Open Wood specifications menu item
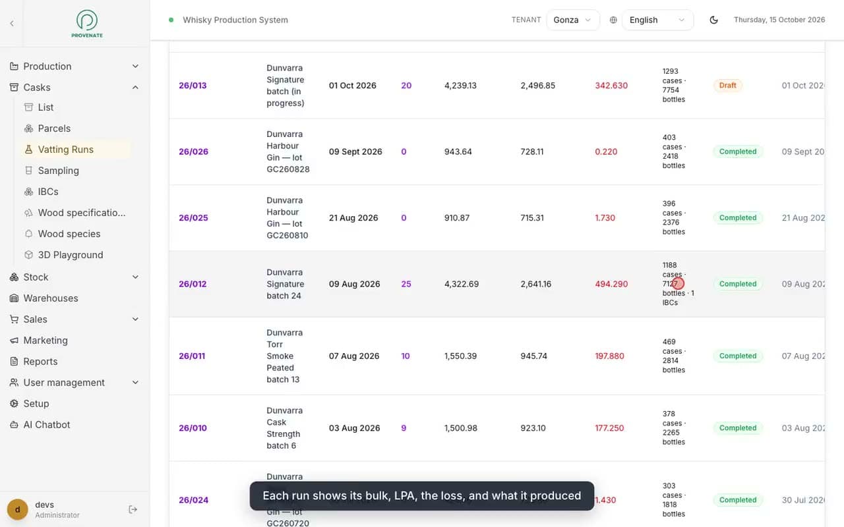This screenshot has height=527, width=844. coord(75,213)
